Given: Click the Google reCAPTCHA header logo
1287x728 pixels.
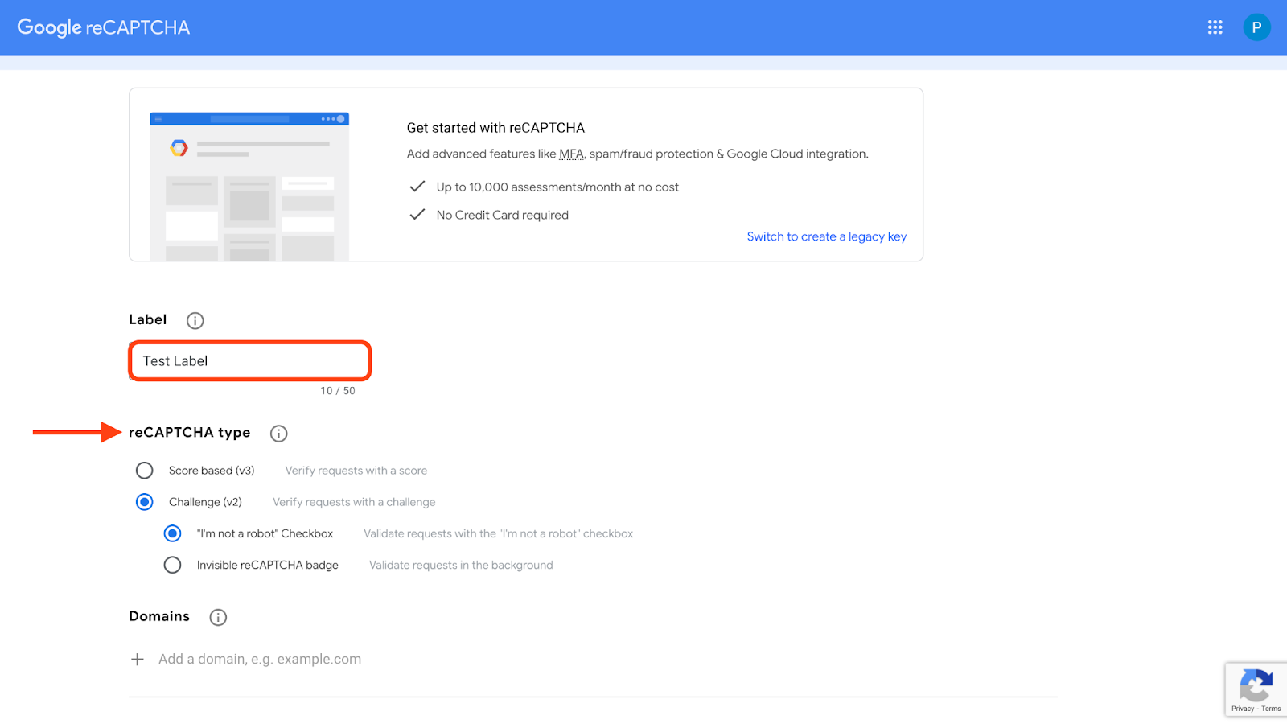Looking at the screenshot, I should [x=104, y=27].
